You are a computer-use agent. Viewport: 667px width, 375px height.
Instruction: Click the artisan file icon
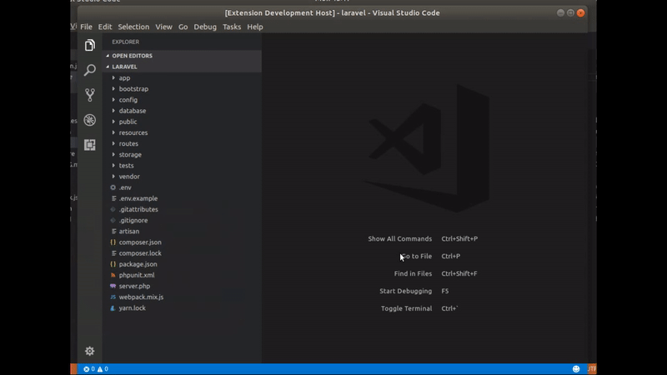(x=113, y=232)
